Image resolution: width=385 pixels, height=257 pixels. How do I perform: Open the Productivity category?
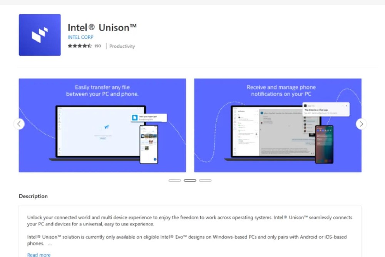tap(122, 46)
